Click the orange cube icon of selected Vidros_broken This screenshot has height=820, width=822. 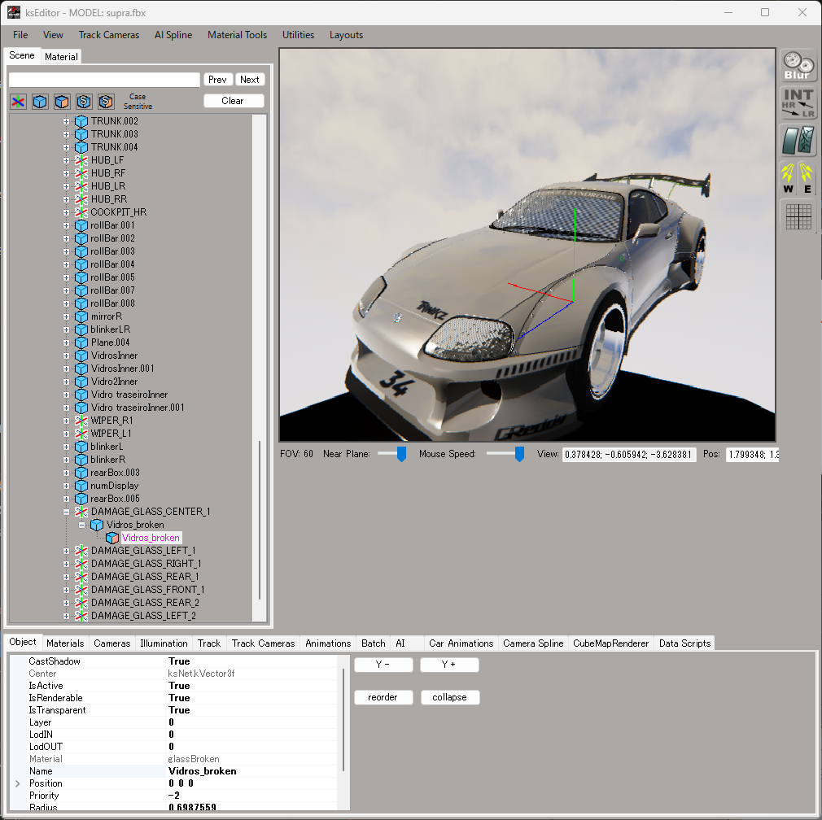[x=112, y=538]
